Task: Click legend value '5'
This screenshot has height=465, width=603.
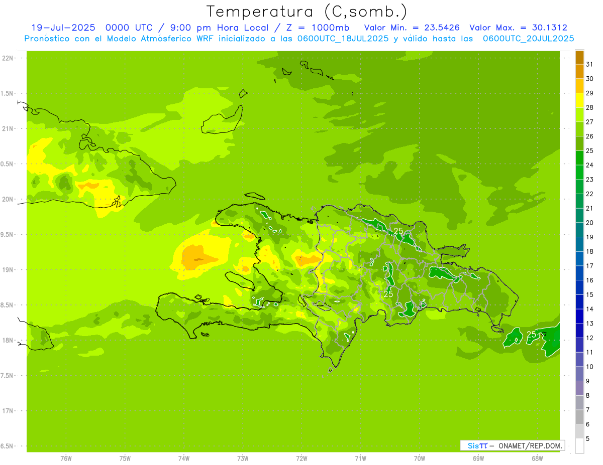Action: click(x=587, y=438)
